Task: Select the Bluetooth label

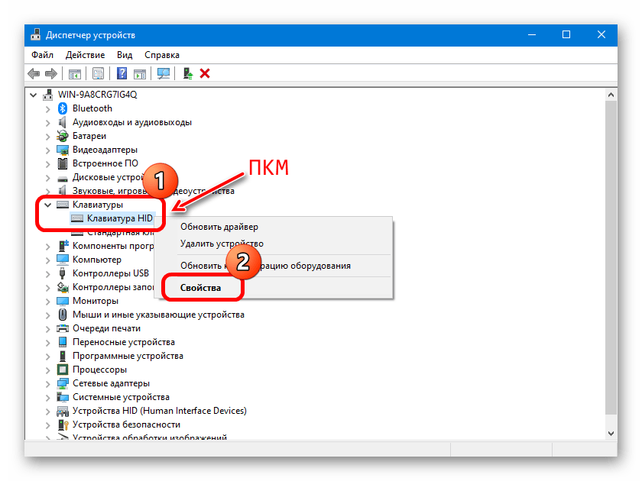Action: tap(92, 108)
